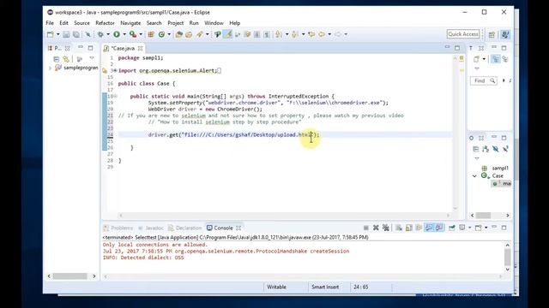Click the New Java Package icon
The height and width of the screenshot is (308, 549).
(151, 34)
